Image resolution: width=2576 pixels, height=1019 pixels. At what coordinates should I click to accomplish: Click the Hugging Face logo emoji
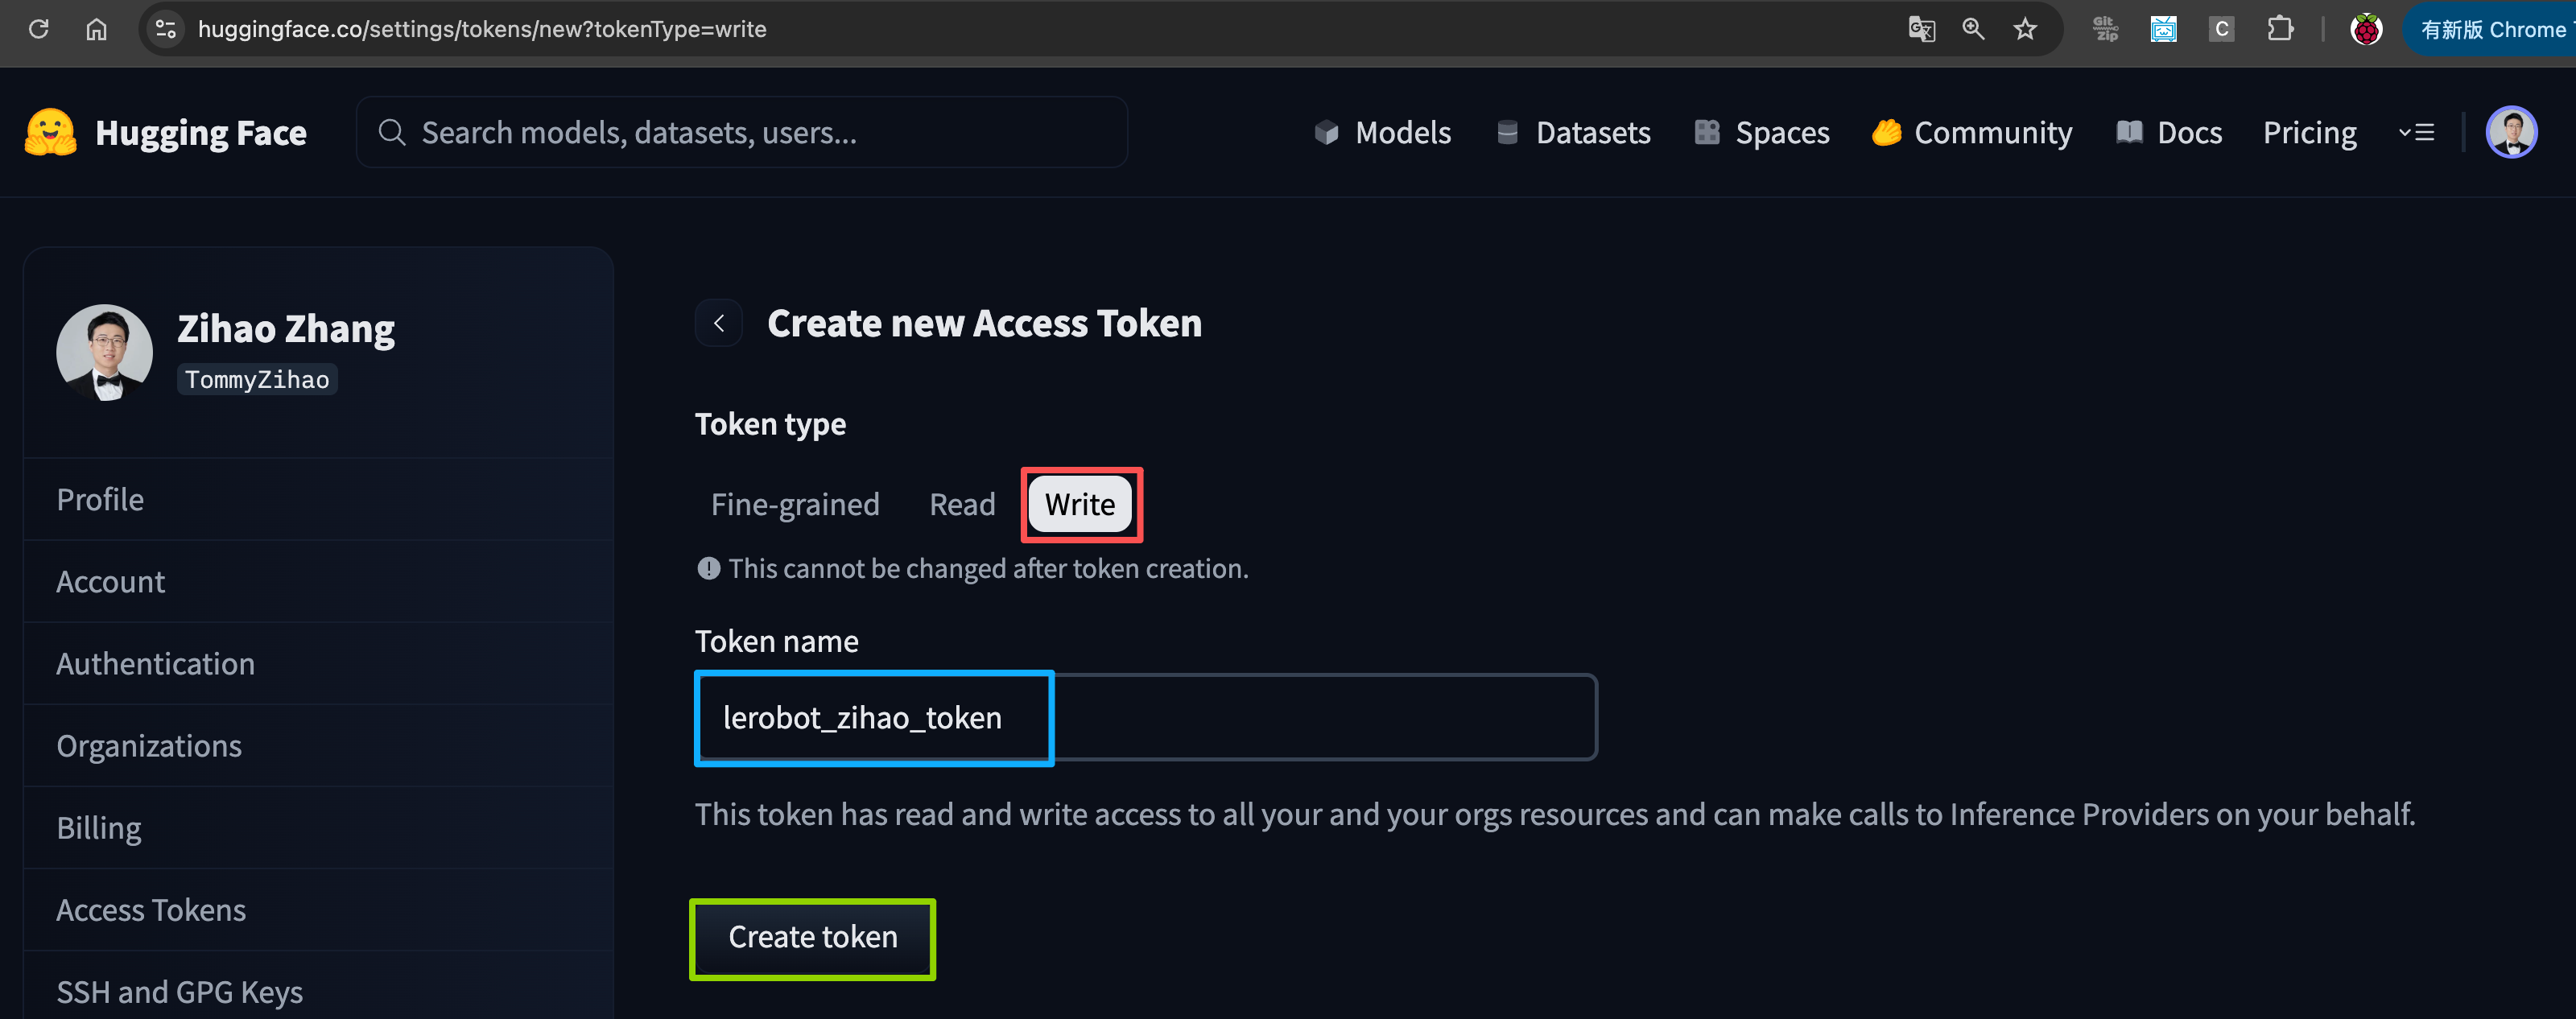50,133
